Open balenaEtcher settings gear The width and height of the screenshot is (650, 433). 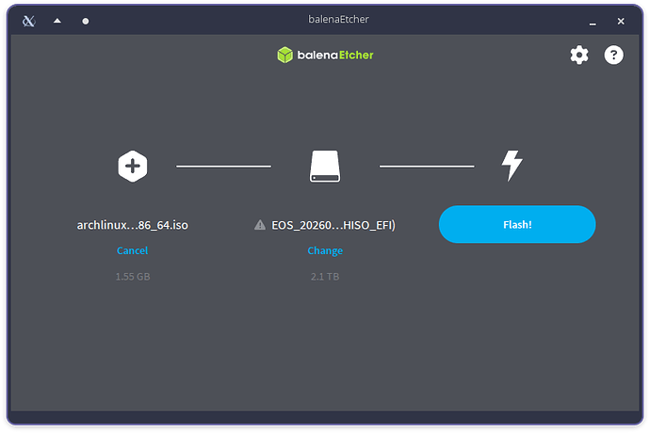pyautogui.click(x=579, y=55)
